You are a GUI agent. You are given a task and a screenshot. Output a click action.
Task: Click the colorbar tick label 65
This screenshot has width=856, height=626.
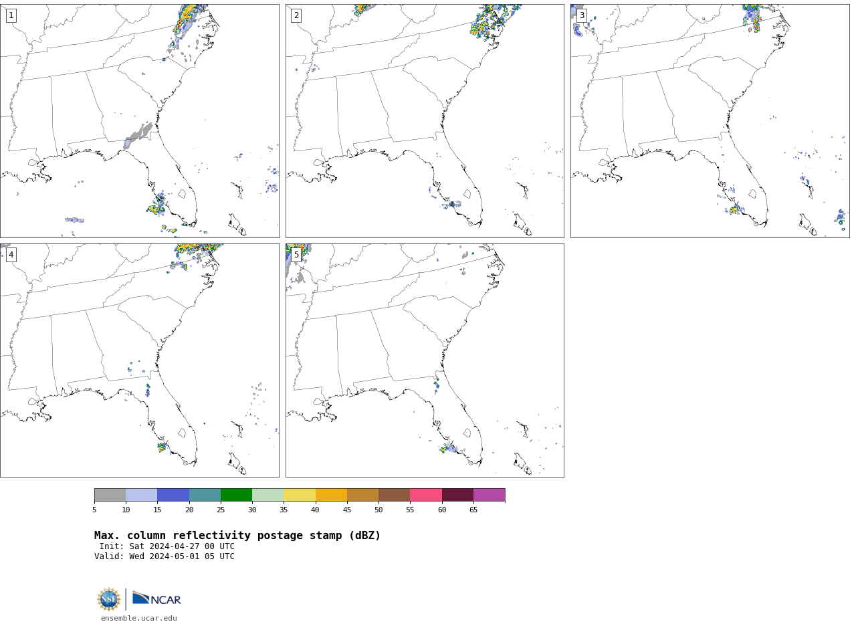[473, 510]
